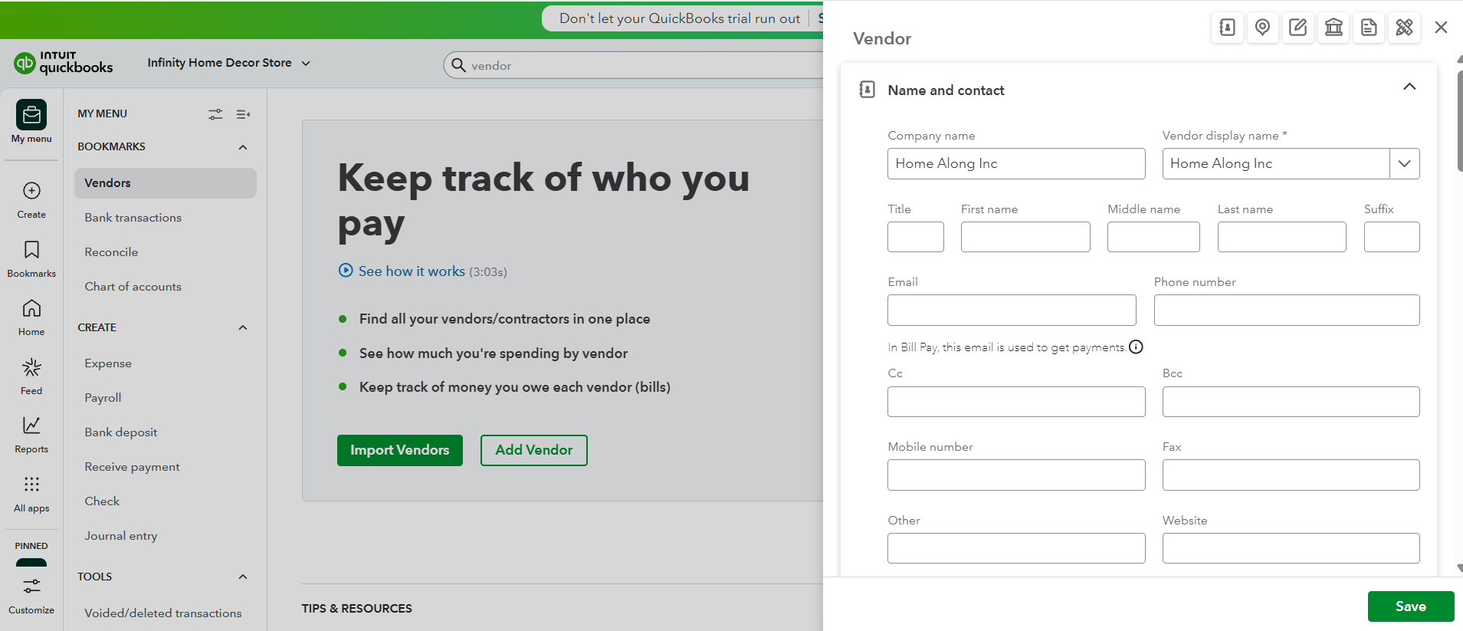1463x631 pixels.
Task: Click the Bill Pay email info icon
Action: coord(1137,347)
